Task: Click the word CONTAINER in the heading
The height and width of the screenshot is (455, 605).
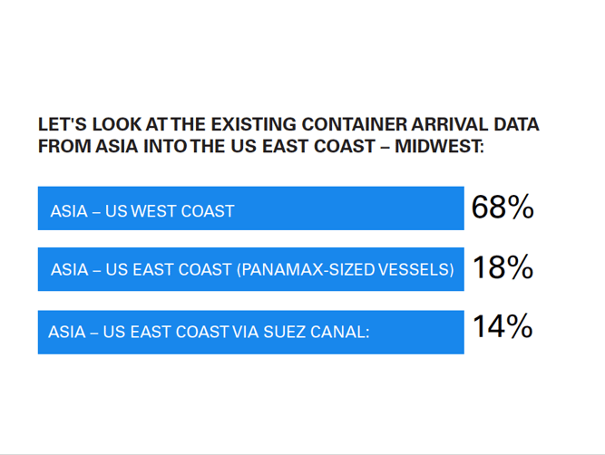Action: (x=355, y=124)
